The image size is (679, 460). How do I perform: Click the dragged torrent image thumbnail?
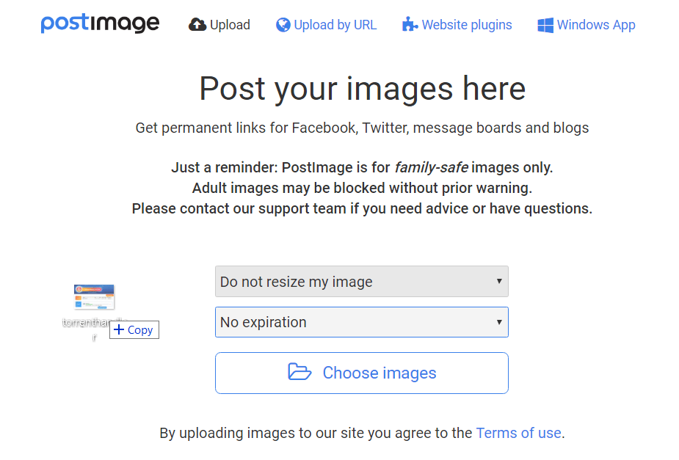tap(94, 297)
